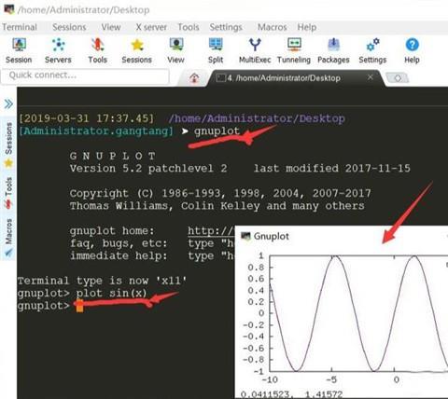Open the Macros menu
Image resolution: width=448 pixels, height=399 pixels.
pos(272,27)
